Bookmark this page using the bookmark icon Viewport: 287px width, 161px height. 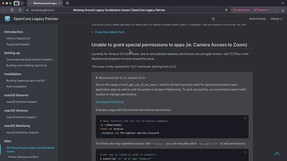pos(226,10)
